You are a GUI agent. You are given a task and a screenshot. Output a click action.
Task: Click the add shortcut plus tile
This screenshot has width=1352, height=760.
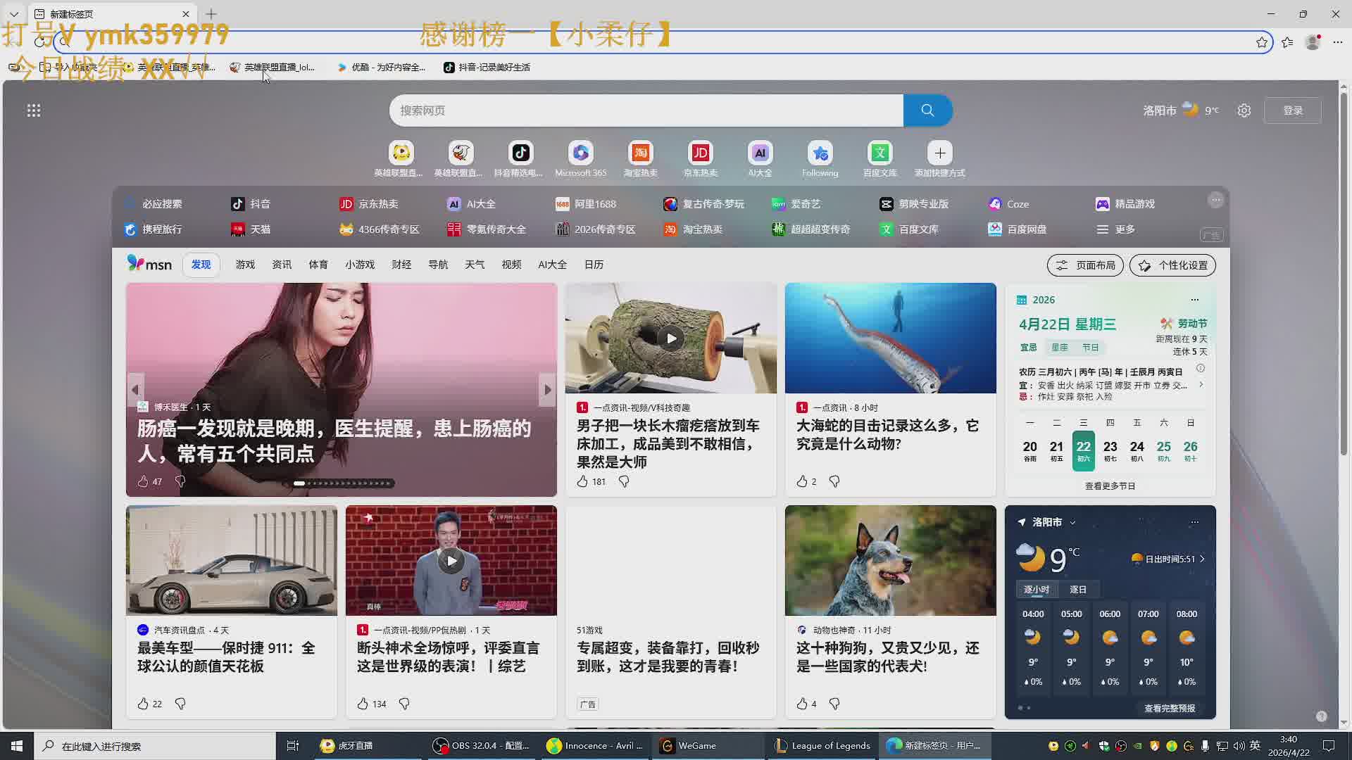coord(939,153)
